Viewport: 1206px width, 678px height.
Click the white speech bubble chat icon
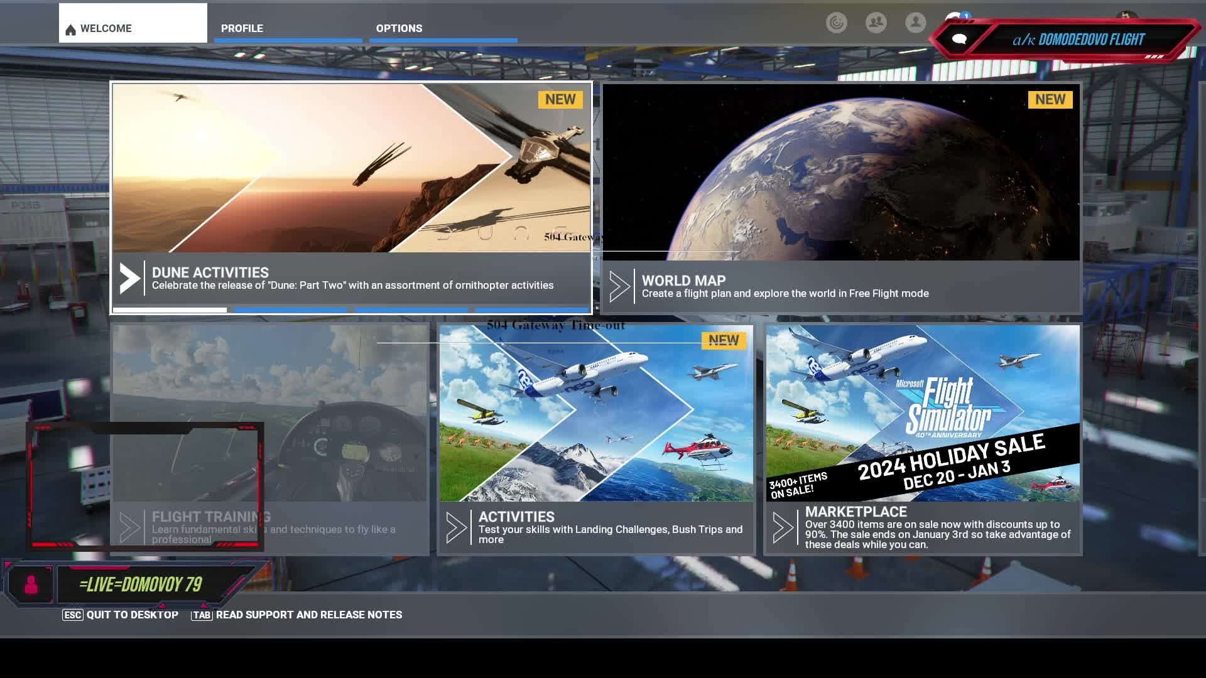pos(959,40)
